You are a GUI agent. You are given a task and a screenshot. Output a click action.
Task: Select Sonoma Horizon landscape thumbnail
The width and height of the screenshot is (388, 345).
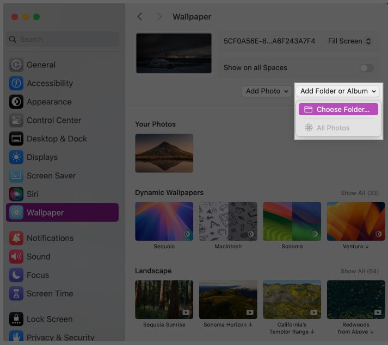(228, 299)
